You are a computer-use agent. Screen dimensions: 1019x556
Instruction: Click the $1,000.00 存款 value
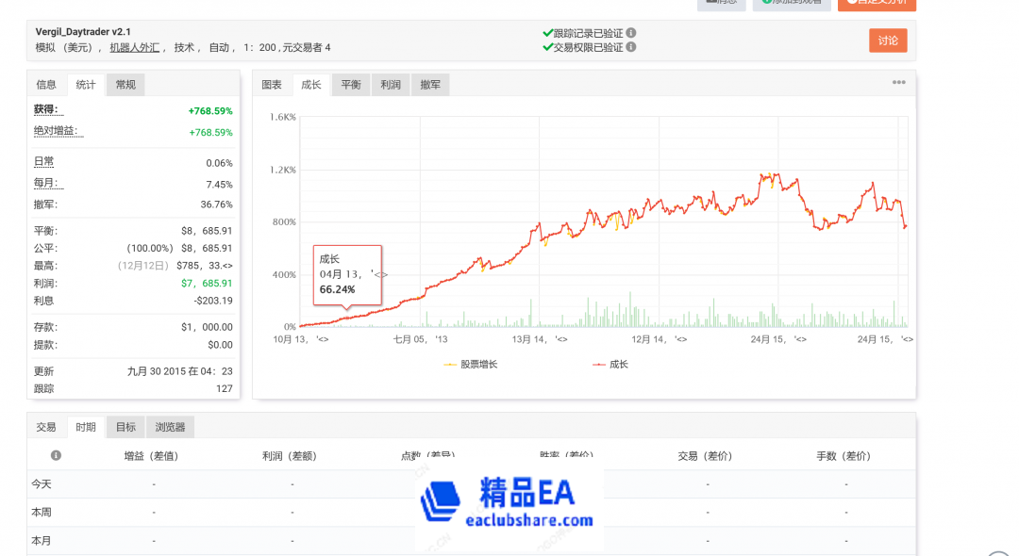pos(207,327)
